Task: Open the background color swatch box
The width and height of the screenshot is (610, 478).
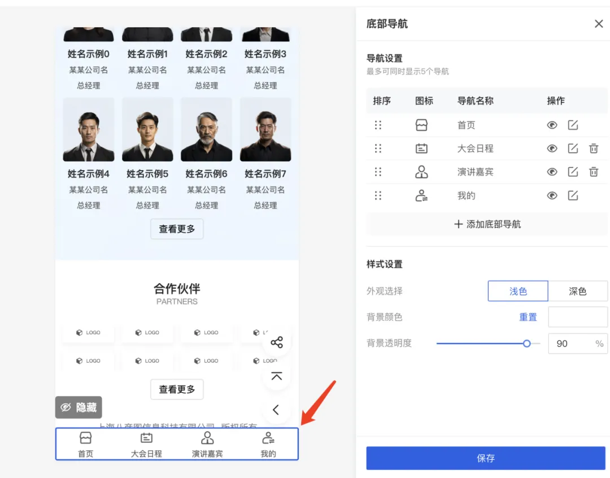Action: pyautogui.click(x=577, y=317)
